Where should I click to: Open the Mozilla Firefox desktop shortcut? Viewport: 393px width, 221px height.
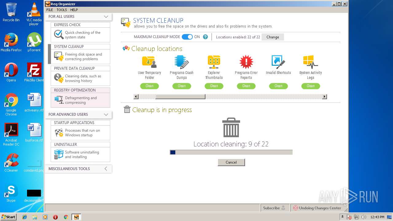11,42
